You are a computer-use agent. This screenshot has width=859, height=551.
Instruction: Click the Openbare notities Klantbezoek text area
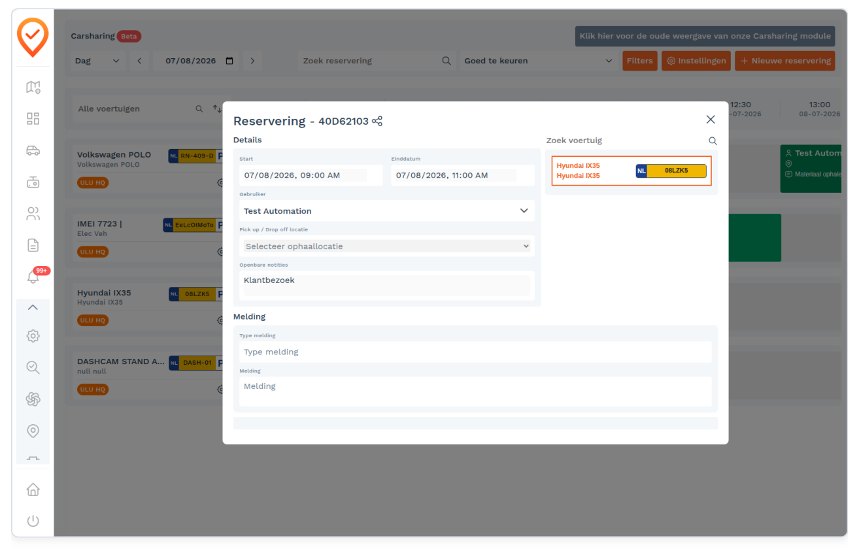pos(386,285)
